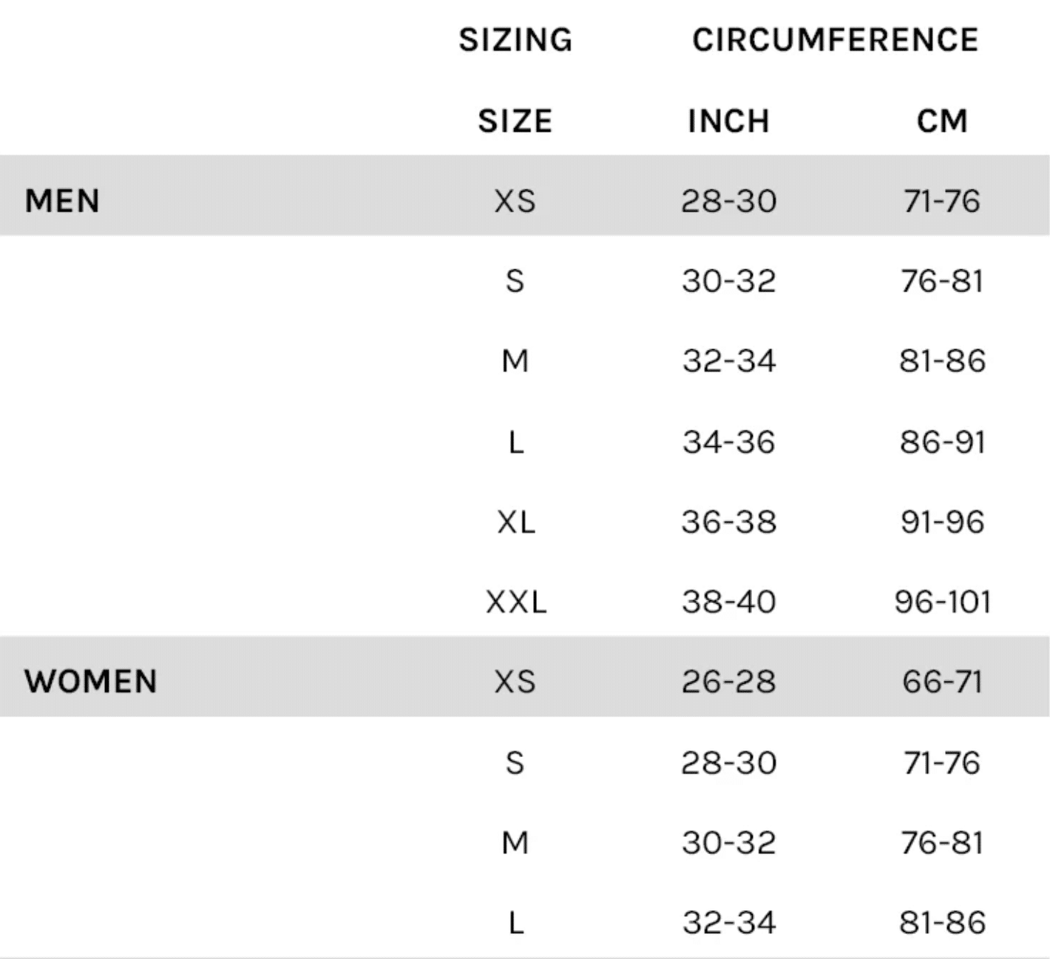Select the men's M size cell

[515, 362]
